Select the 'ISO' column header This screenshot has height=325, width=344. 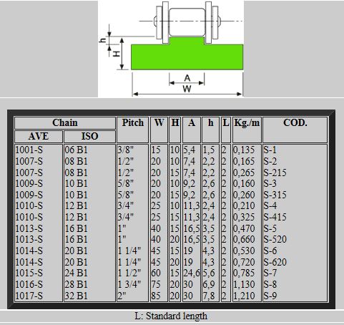coord(89,137)
